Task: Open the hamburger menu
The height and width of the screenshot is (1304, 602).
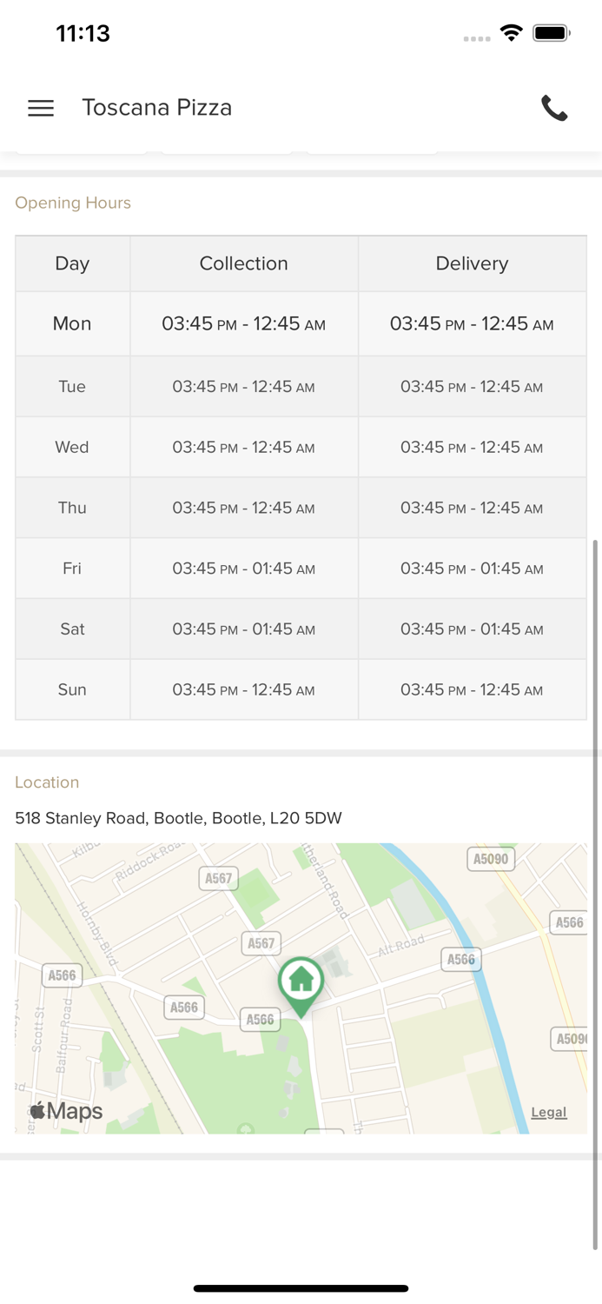Action: coord(41,108)
